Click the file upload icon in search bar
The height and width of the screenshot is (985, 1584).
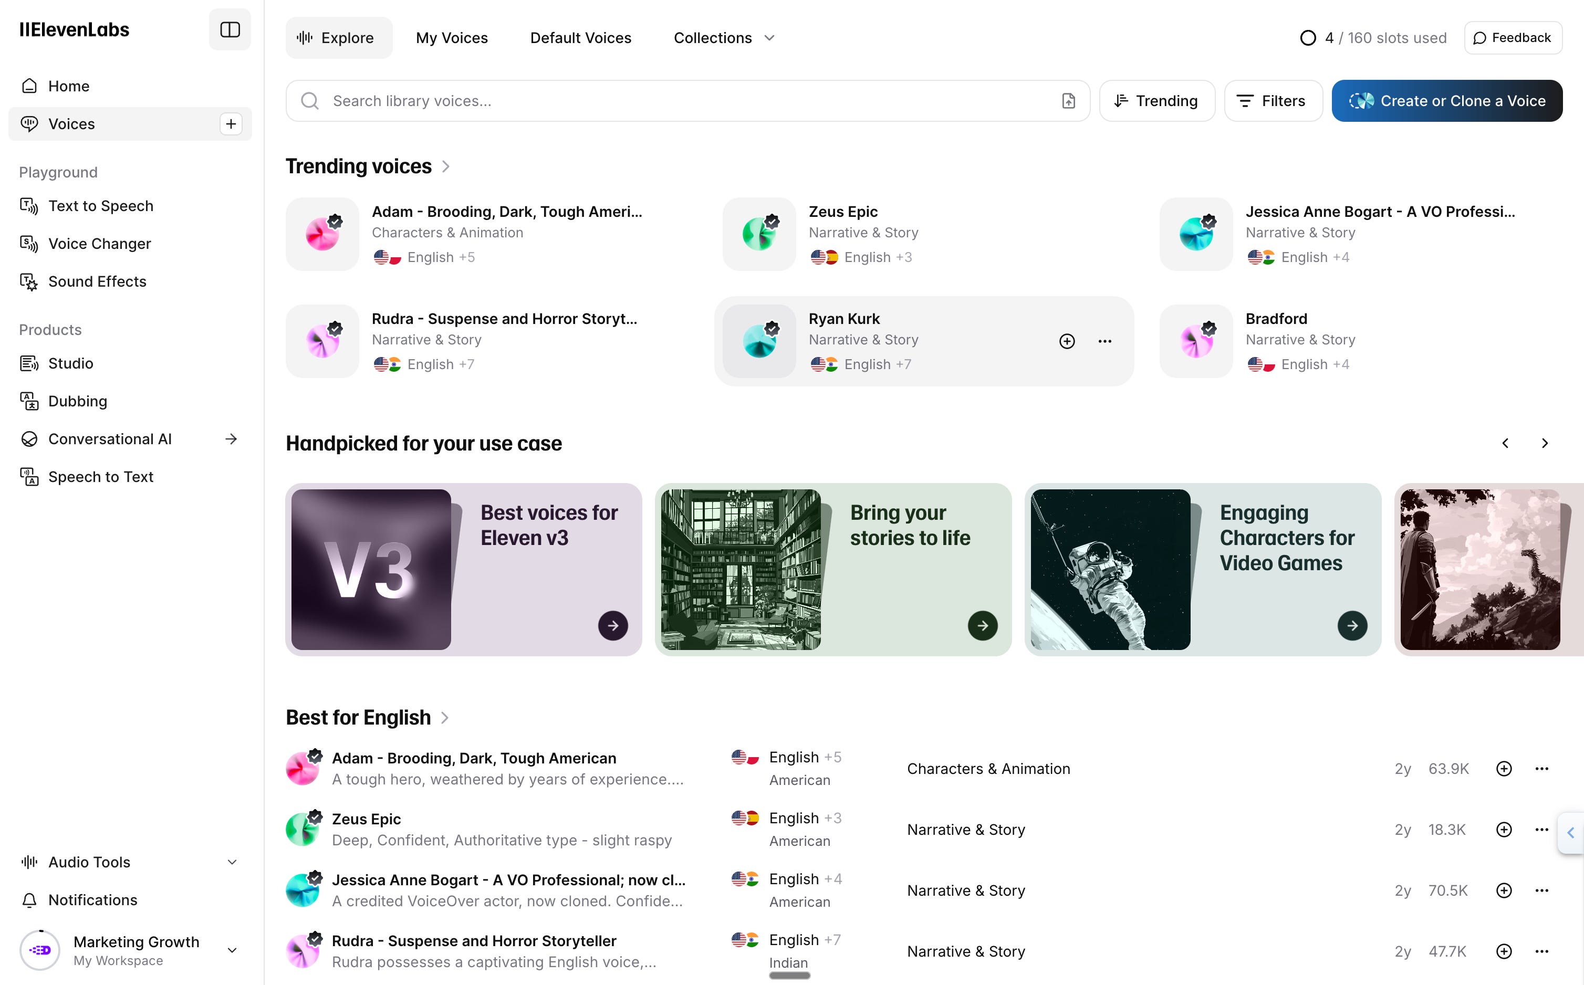(x=1069, y=101)
